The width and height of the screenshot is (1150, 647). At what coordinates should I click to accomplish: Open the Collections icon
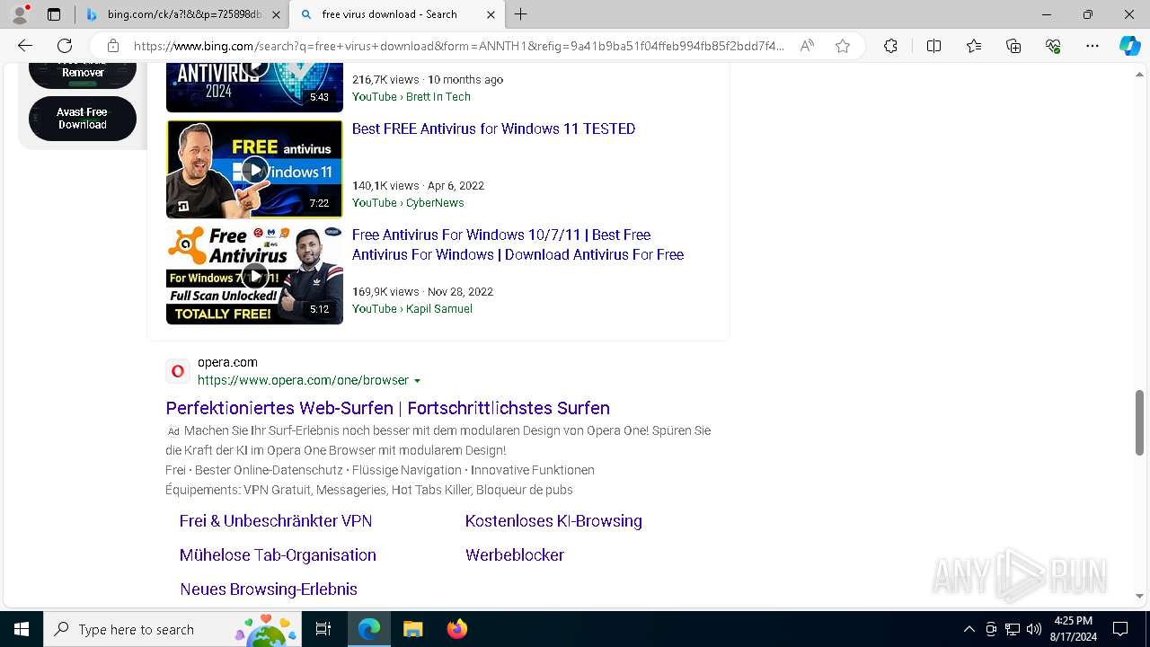tap(1013, 46)
